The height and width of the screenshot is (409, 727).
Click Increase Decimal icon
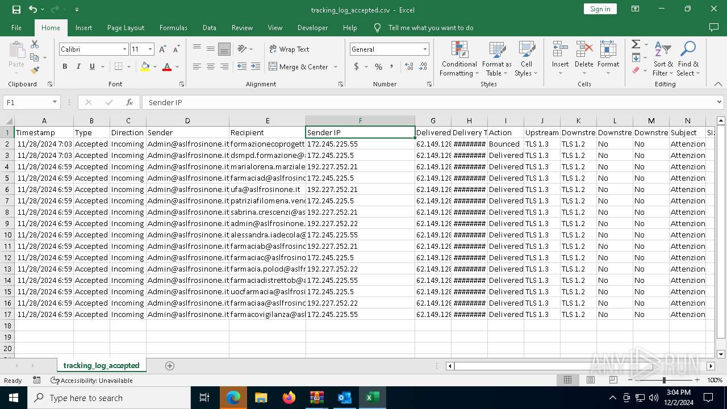409,66
